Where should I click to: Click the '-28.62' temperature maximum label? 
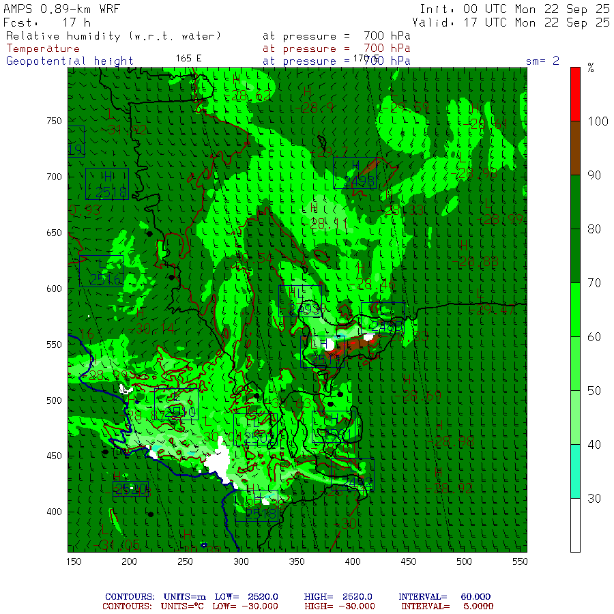[248, 95]
